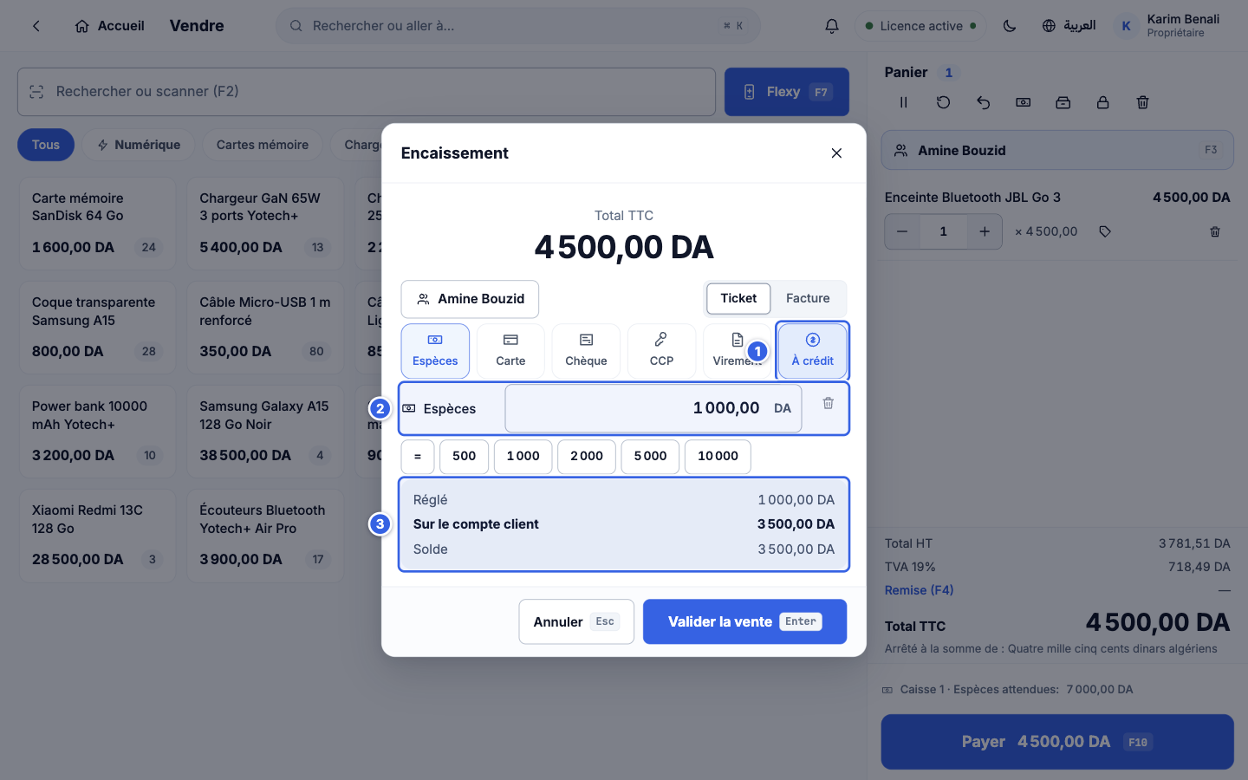Image resolution: width=1248 pixels, height=780 pixels.
Task: Select Espèces payment method
Action: tap(435, 351)
